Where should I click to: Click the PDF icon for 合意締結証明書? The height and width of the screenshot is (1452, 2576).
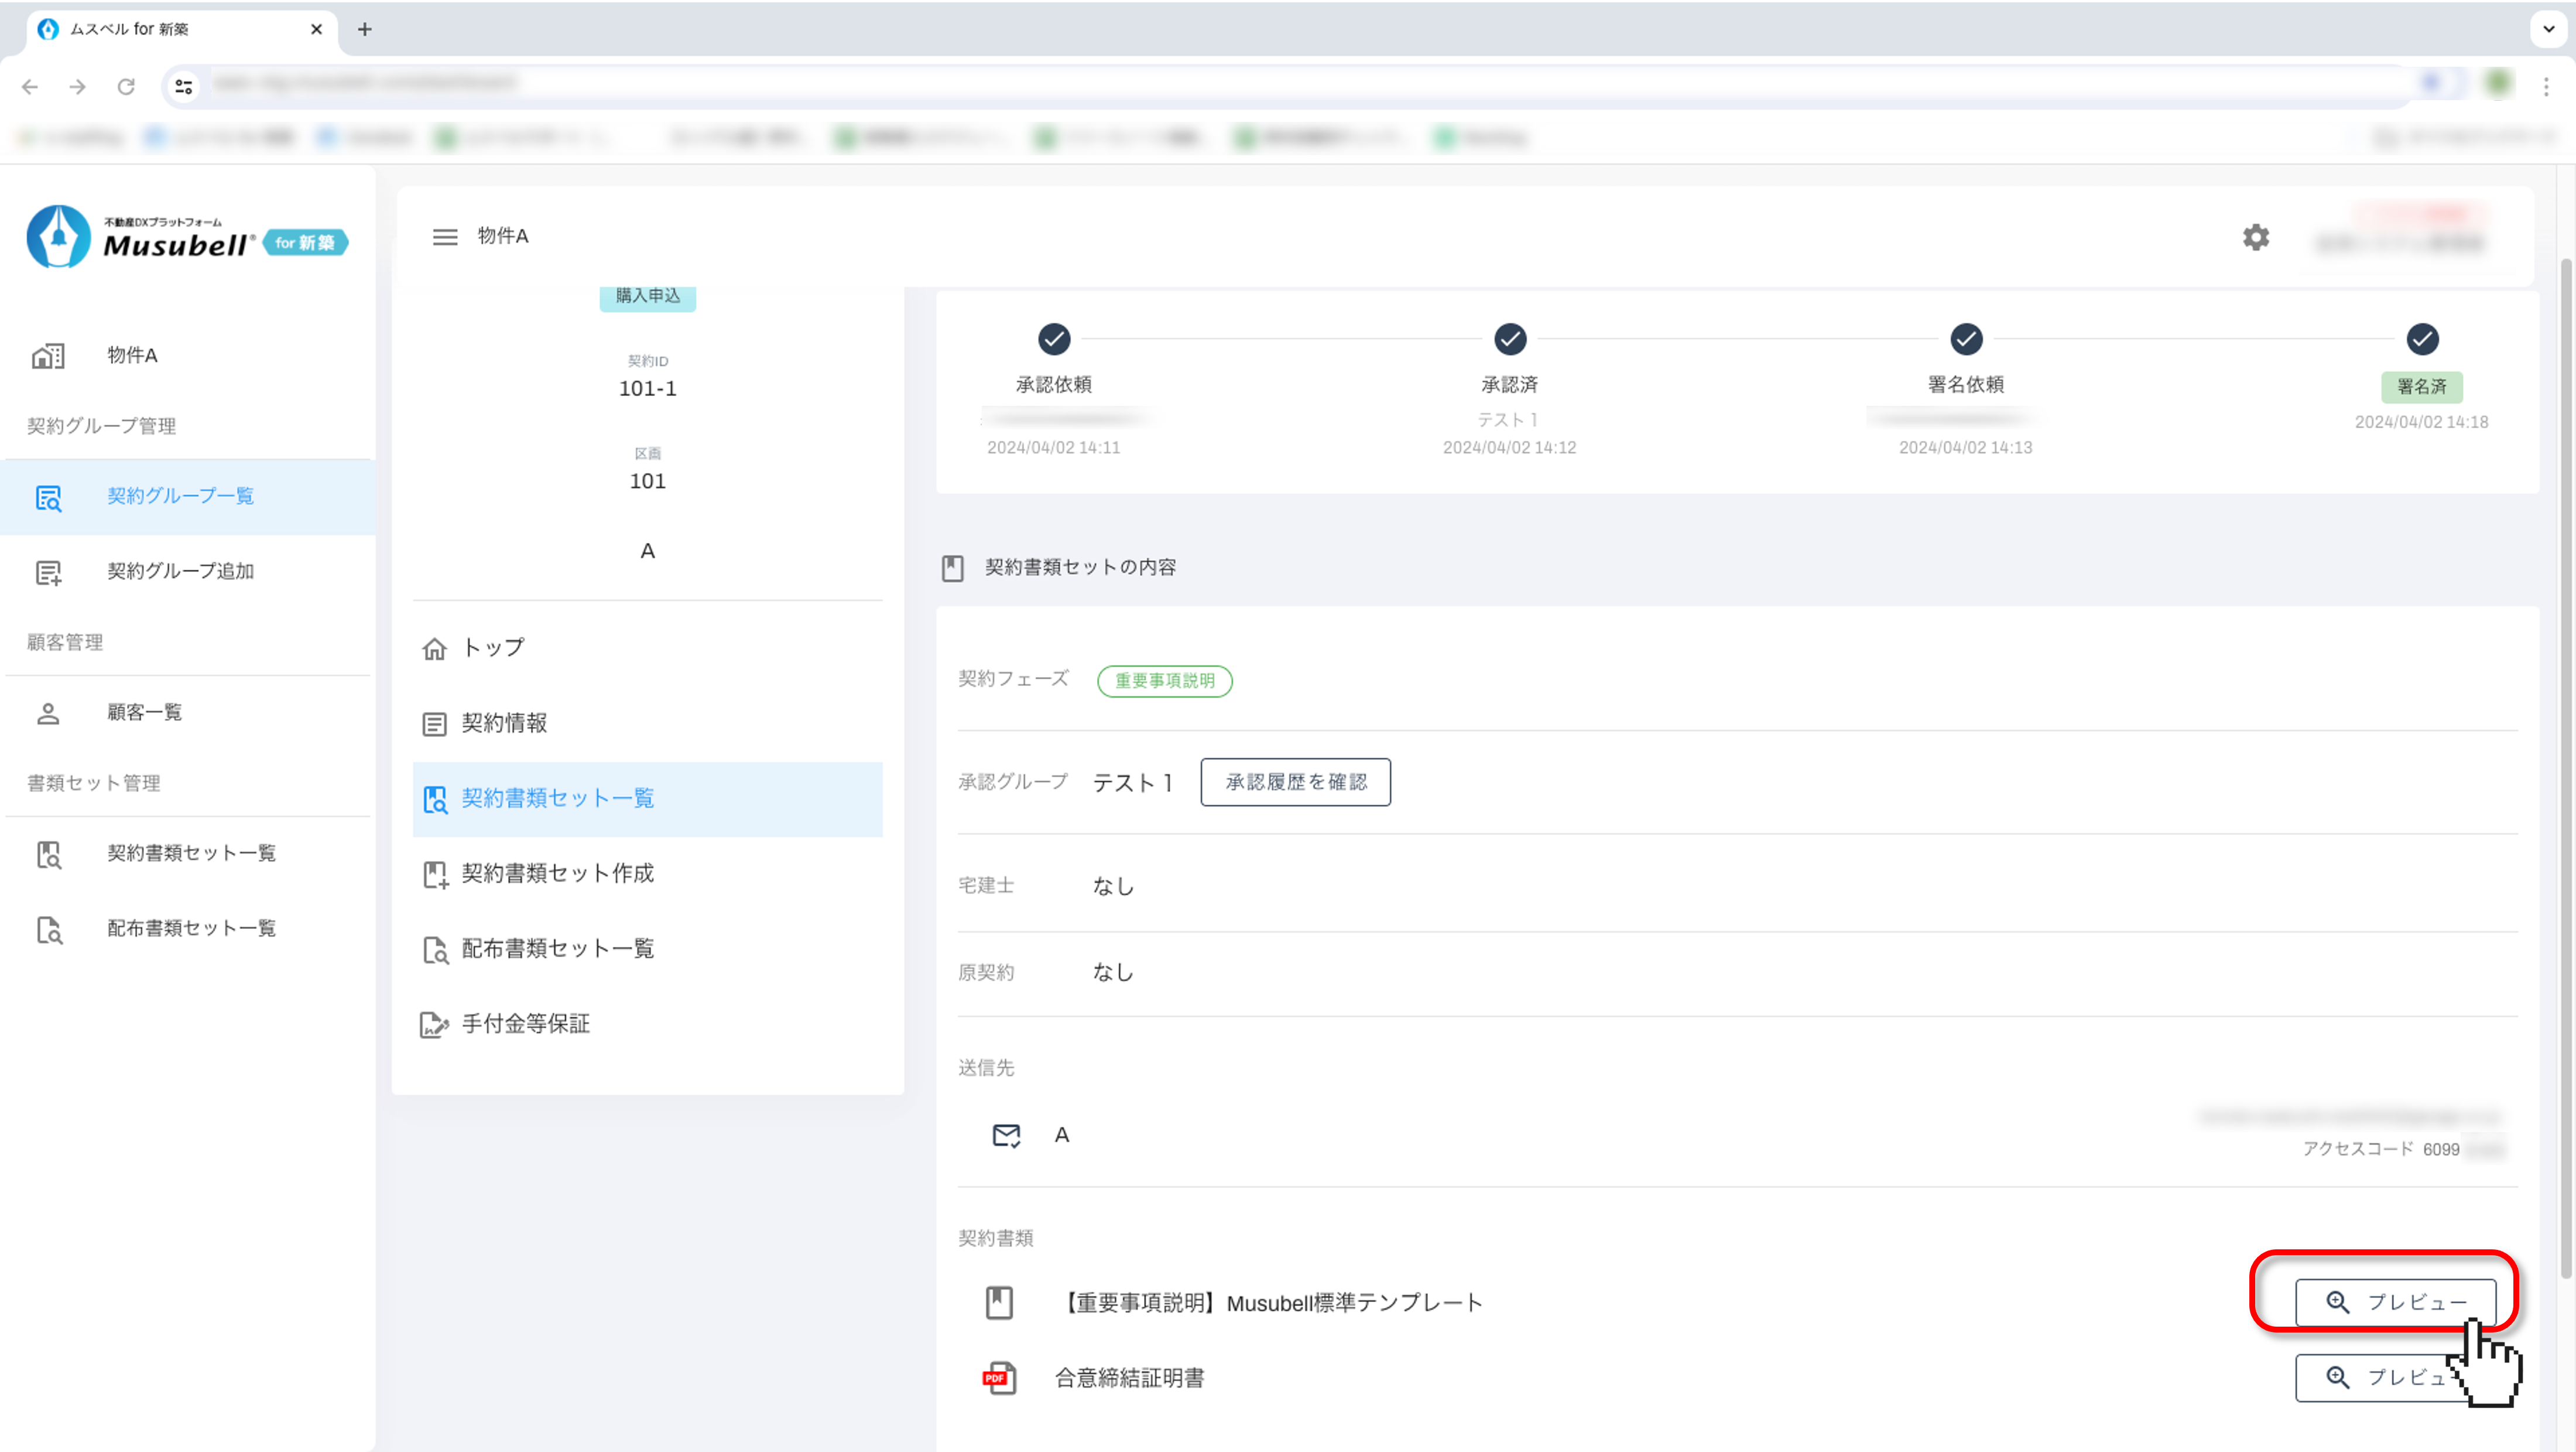(999, 1378)
